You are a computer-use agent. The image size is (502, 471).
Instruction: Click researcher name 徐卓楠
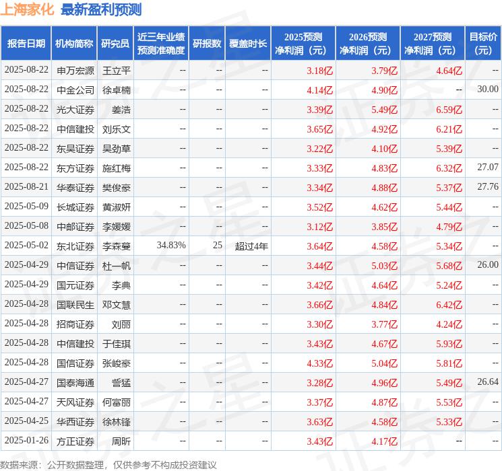(117, 90)
